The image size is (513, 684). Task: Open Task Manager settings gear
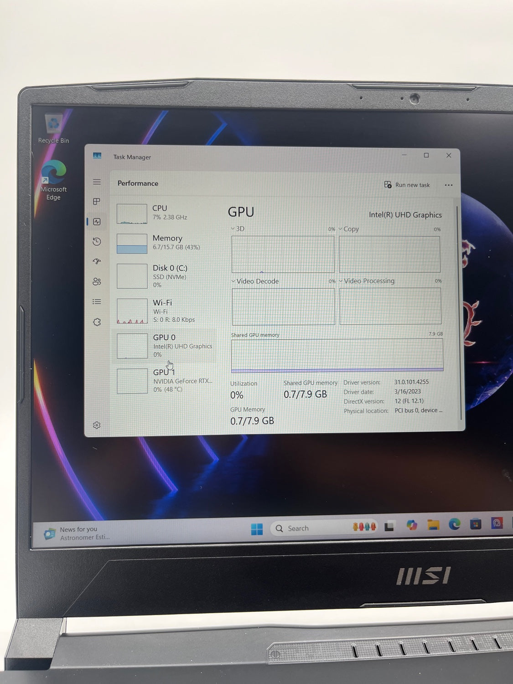pyautogui.click(x=97, y=425)
